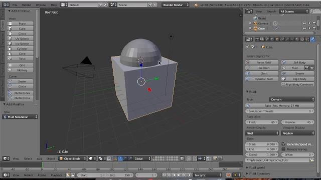The image size is (321, 180).
Task: Enable Force Field physics
Action: coord(262,62)
